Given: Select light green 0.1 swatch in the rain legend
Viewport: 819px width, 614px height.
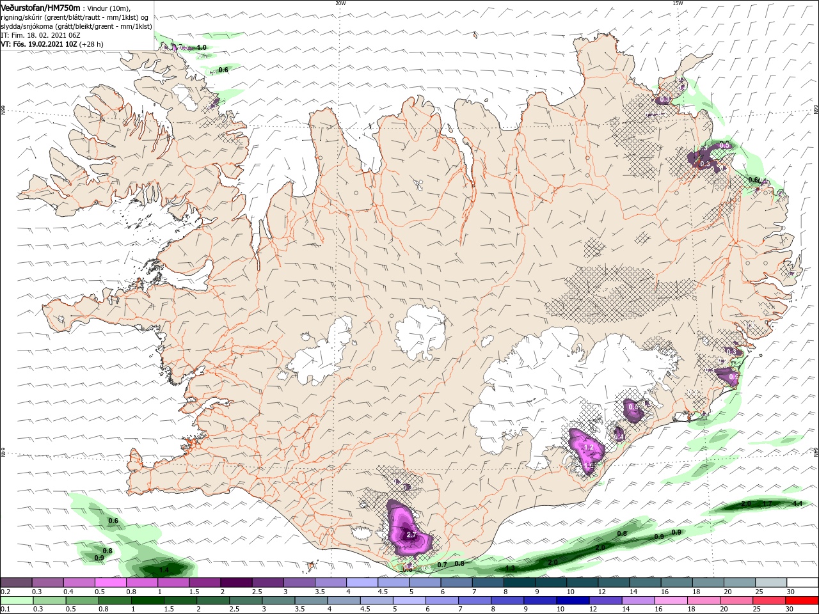Looking at the screenshot, I should (16, 601).
